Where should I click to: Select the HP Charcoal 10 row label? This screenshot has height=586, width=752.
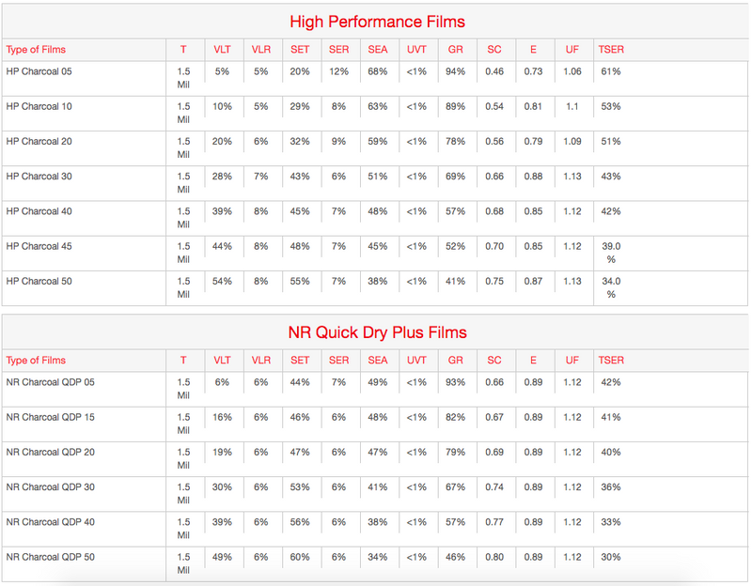(39, 106)
